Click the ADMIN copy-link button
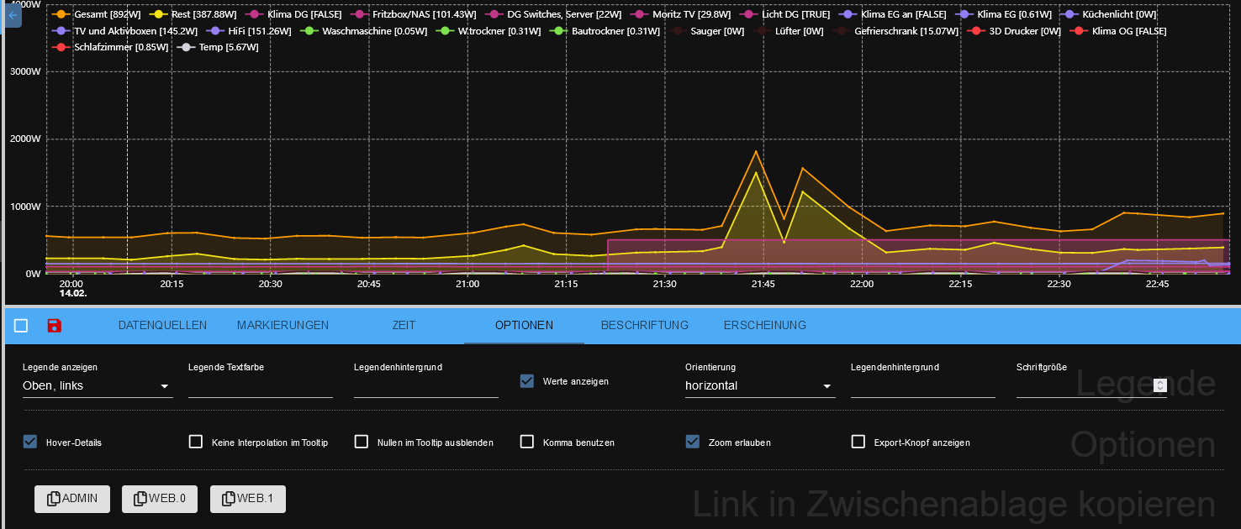This screenshot has width=1241, height=529. [71, 498]
